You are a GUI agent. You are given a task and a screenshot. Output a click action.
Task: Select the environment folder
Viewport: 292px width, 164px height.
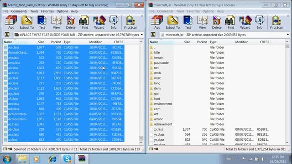(x=163, y=104)
